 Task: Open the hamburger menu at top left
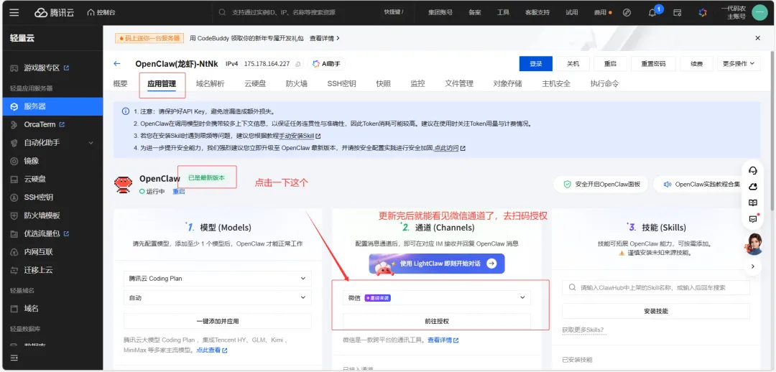(14, 12)
